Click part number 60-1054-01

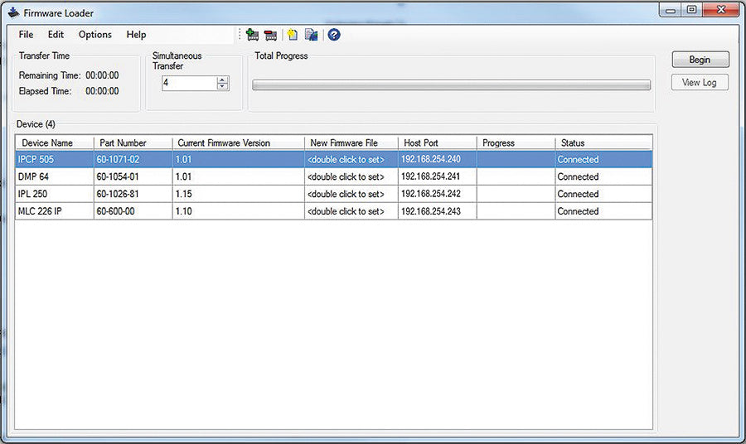click(118, 176)
